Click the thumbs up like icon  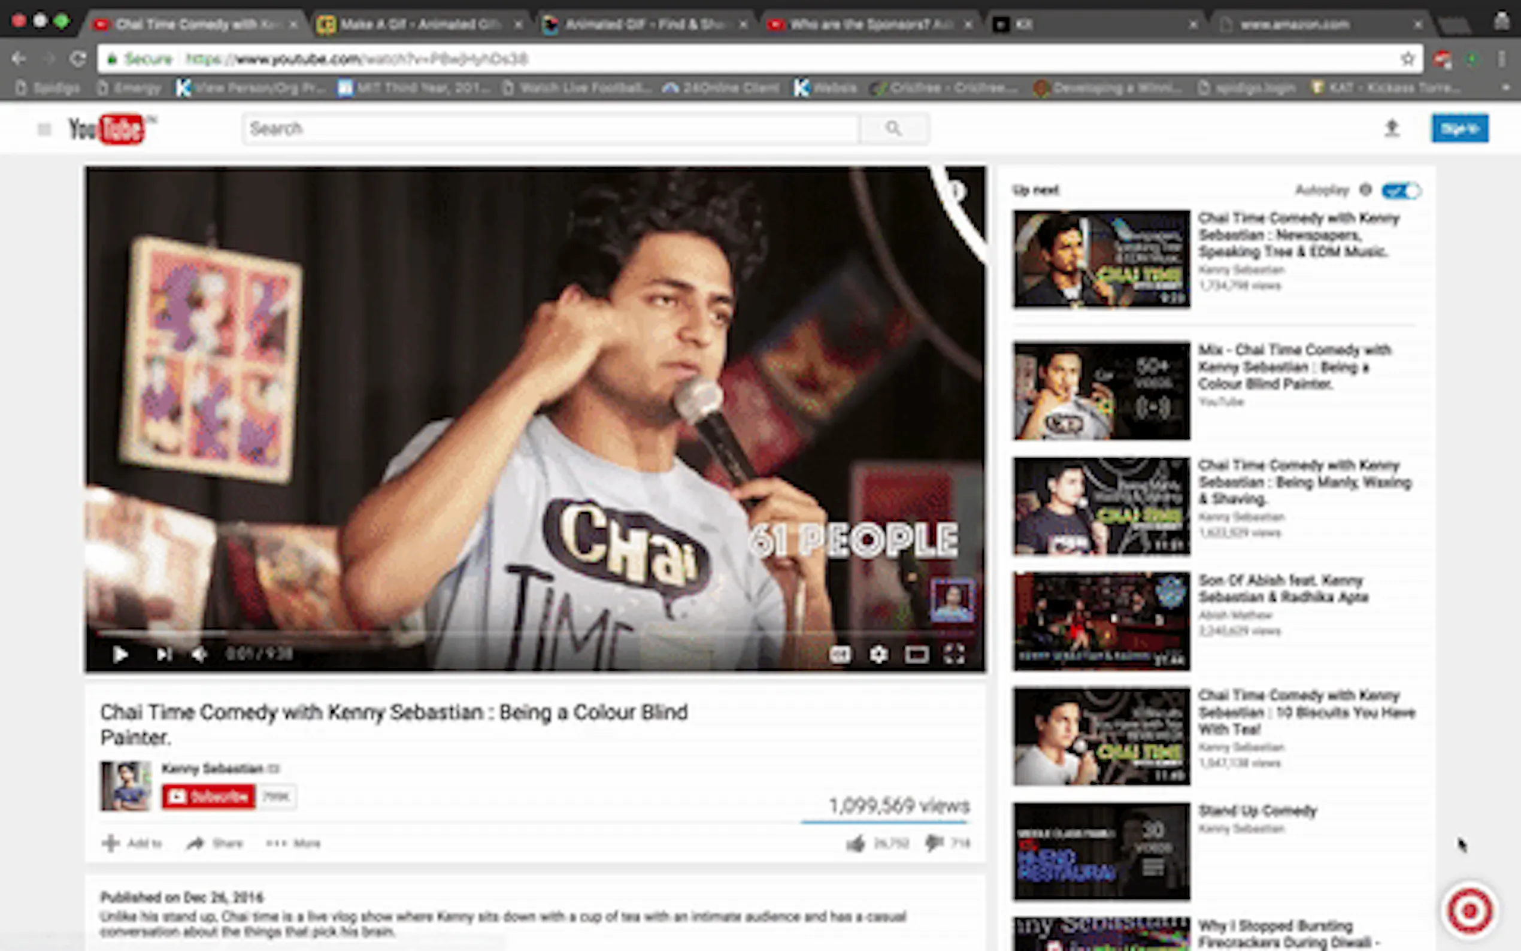click(x=856, y=843)
